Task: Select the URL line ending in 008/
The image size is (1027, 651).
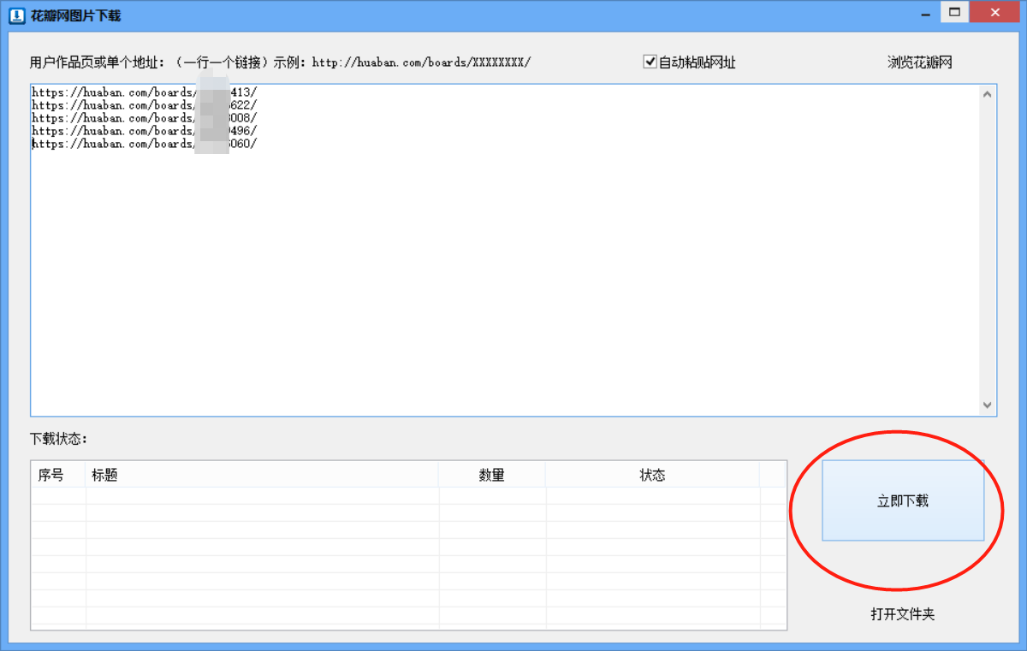Action: point(144,118)
